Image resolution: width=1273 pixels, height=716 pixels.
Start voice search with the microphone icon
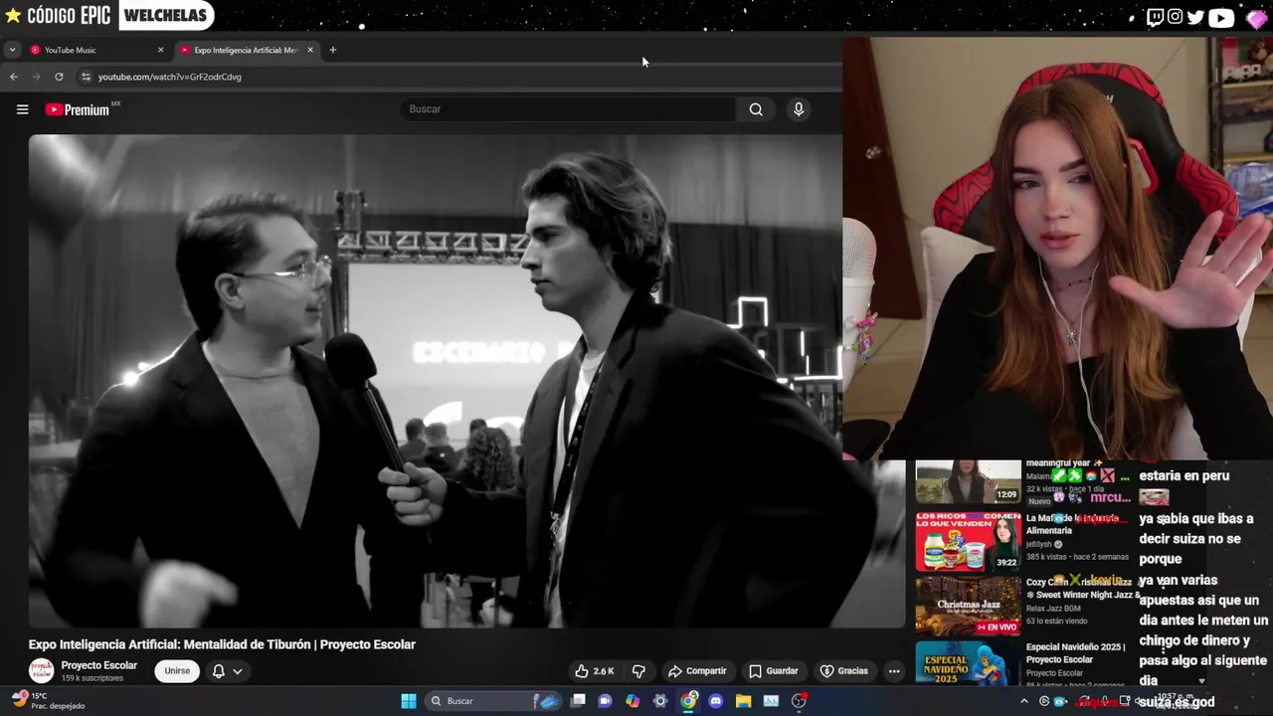(798, 109)
